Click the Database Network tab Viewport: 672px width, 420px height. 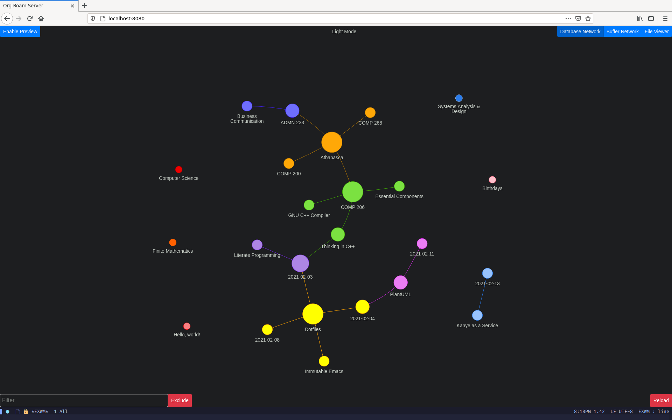tap(581, 31)
